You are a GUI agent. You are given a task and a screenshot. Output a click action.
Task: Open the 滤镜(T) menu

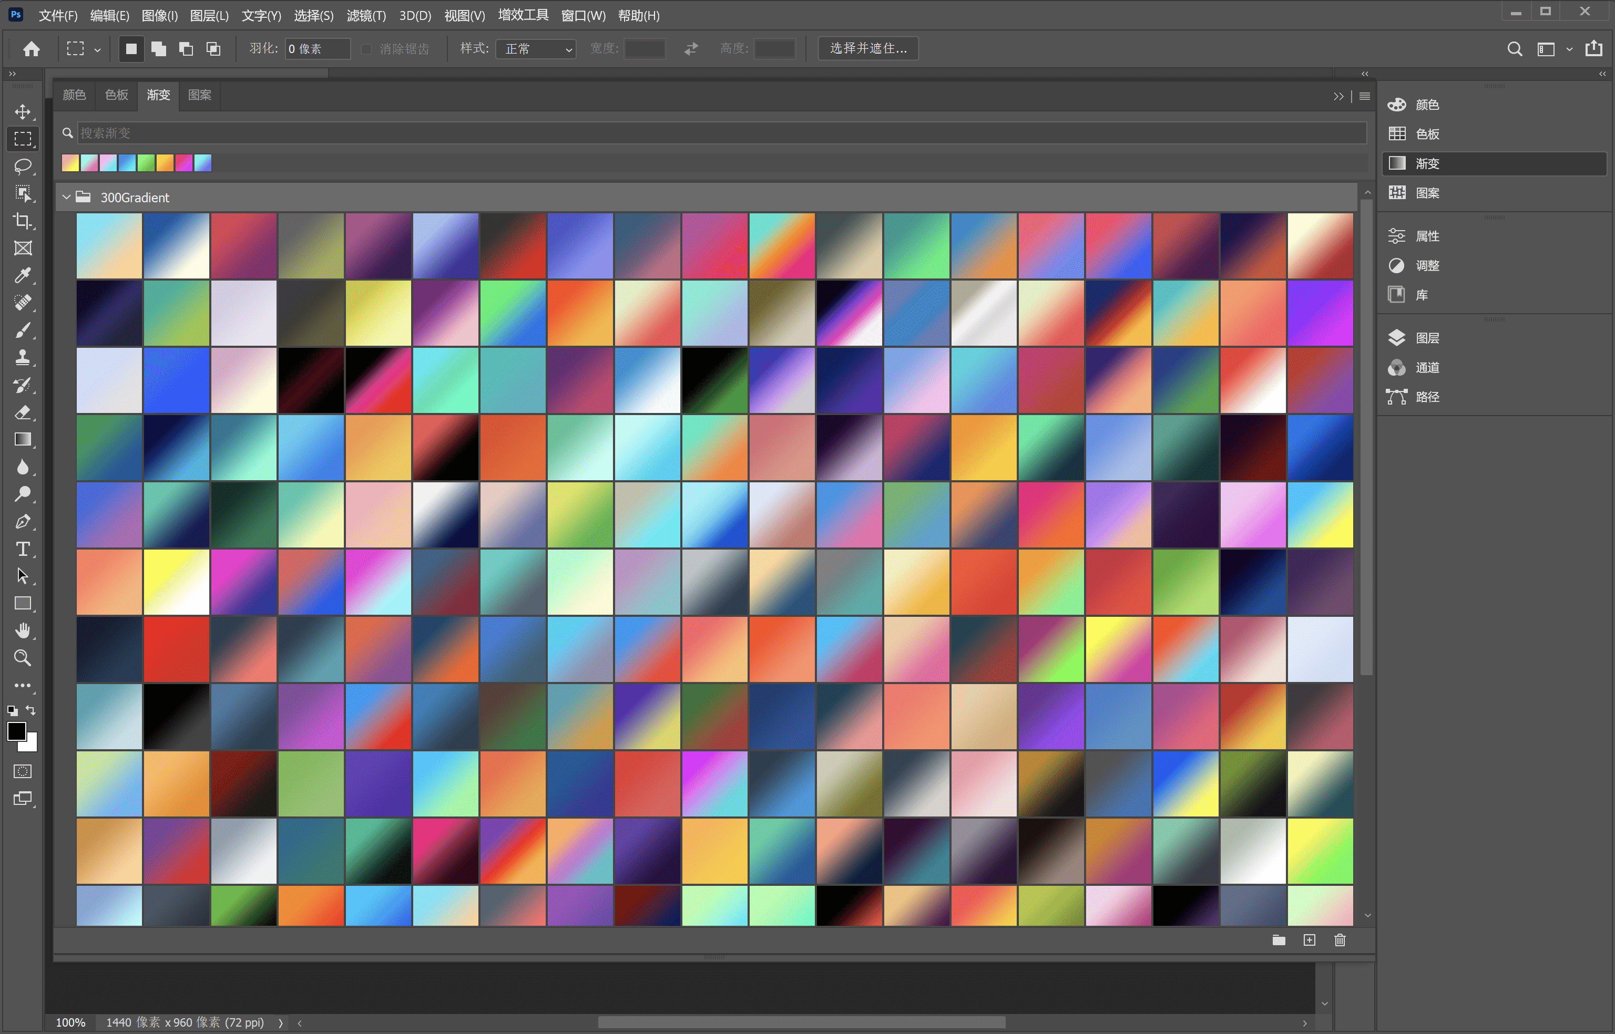pos(365,15)
